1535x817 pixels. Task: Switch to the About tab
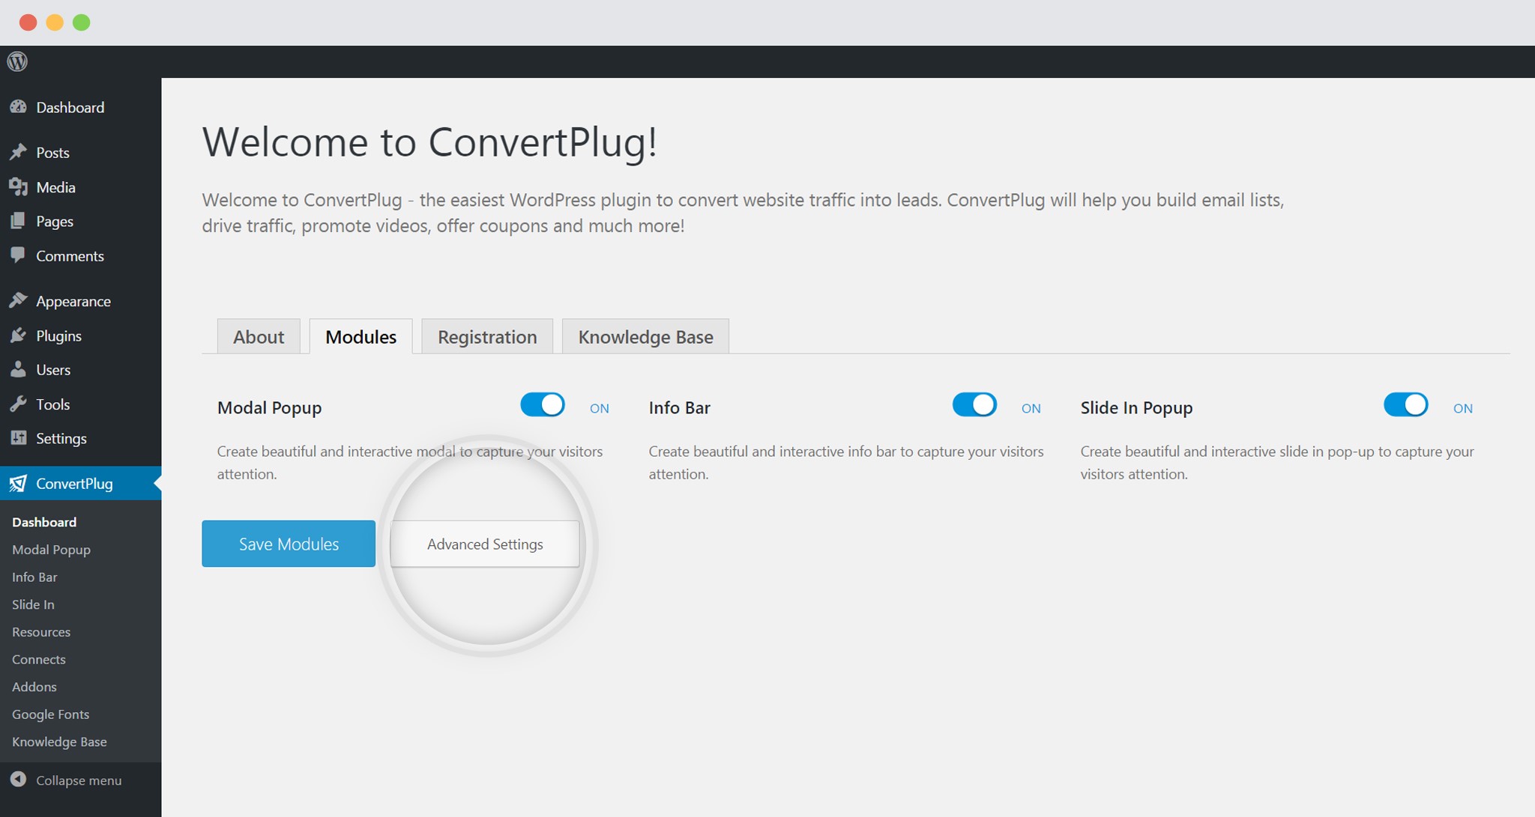pos(259,336)
